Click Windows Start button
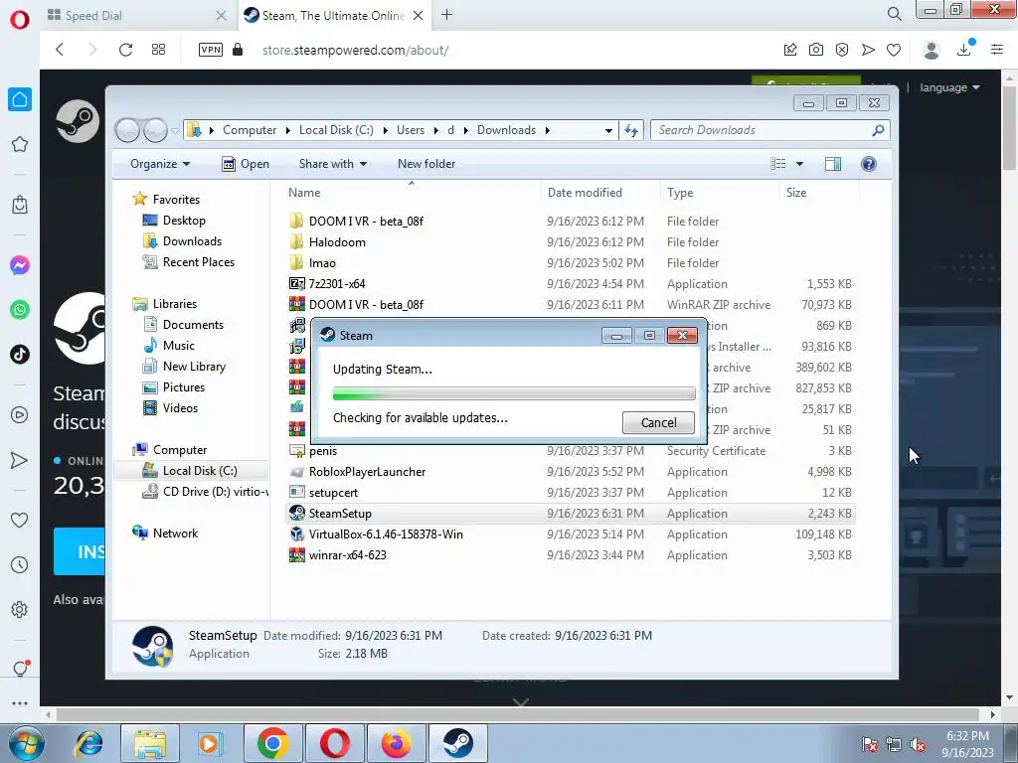The height and width of the screenshot is (763, 1018). pyautogui.click(x=26, y=743)
